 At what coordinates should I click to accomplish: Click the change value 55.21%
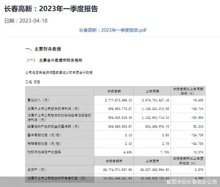pos(198,127)
